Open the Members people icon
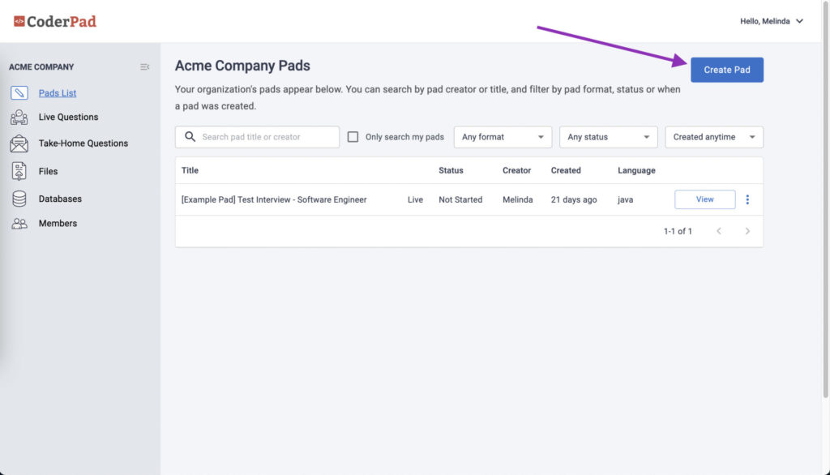The image size is (830, 475). click(x=19, y=224)
